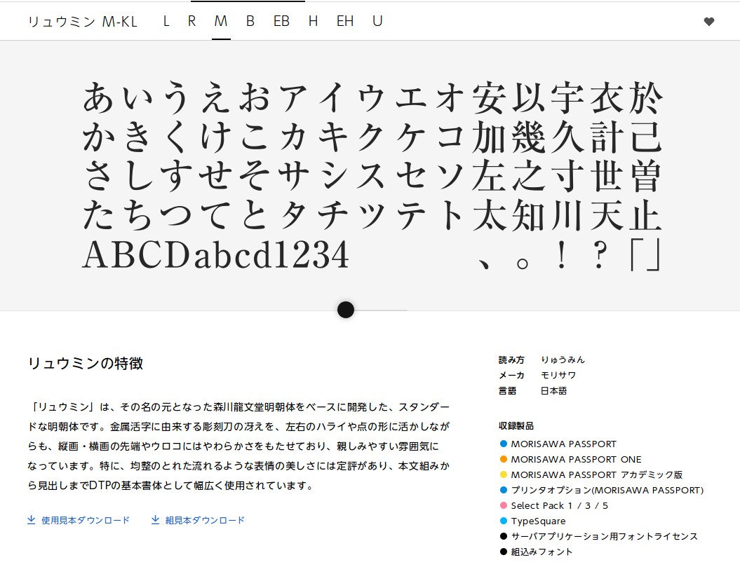Choose the H weight tab
This screenshot has height=574, width=740.
tap(313, 21)
